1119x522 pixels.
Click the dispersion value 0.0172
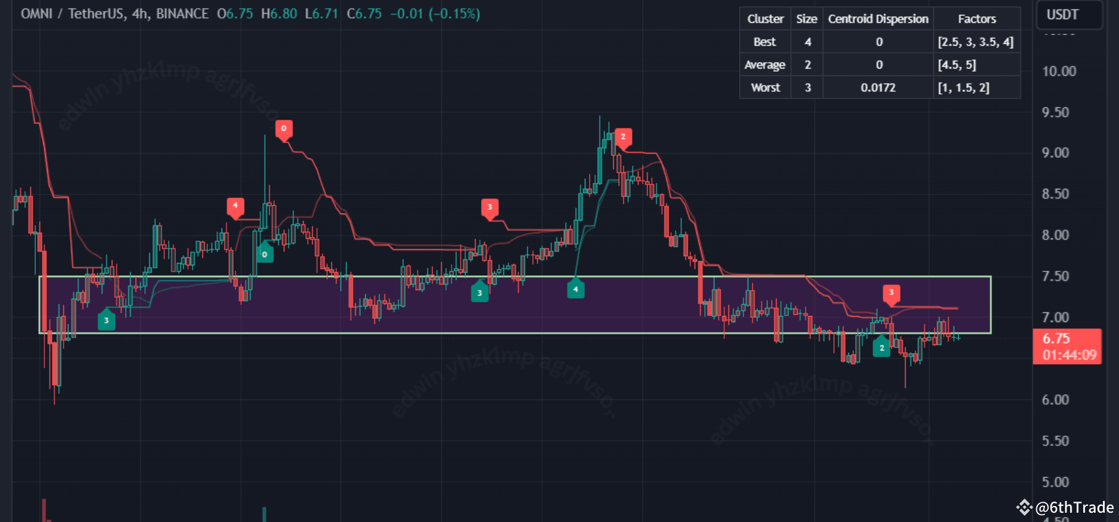click(x=878, y=88)
